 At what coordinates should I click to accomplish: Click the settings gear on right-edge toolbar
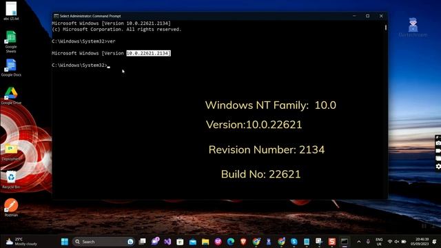[438, 167]
